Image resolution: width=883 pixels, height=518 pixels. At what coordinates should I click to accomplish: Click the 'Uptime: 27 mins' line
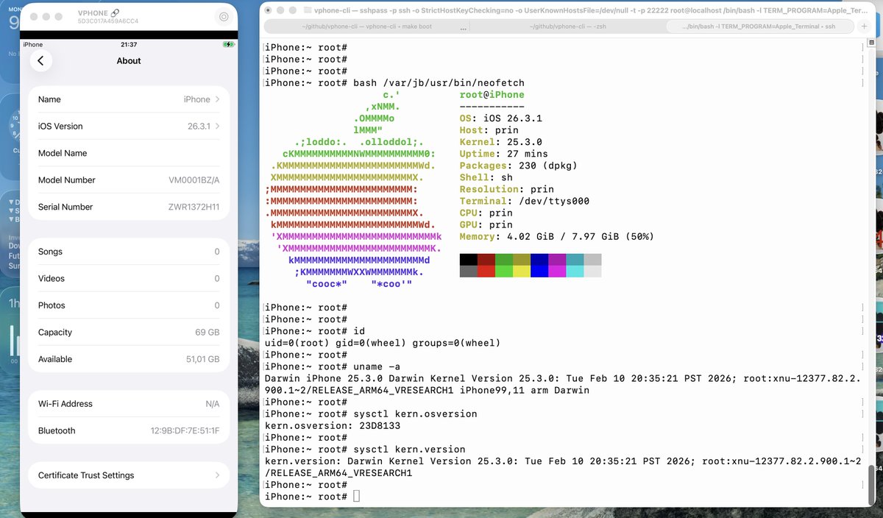point(504,154)
